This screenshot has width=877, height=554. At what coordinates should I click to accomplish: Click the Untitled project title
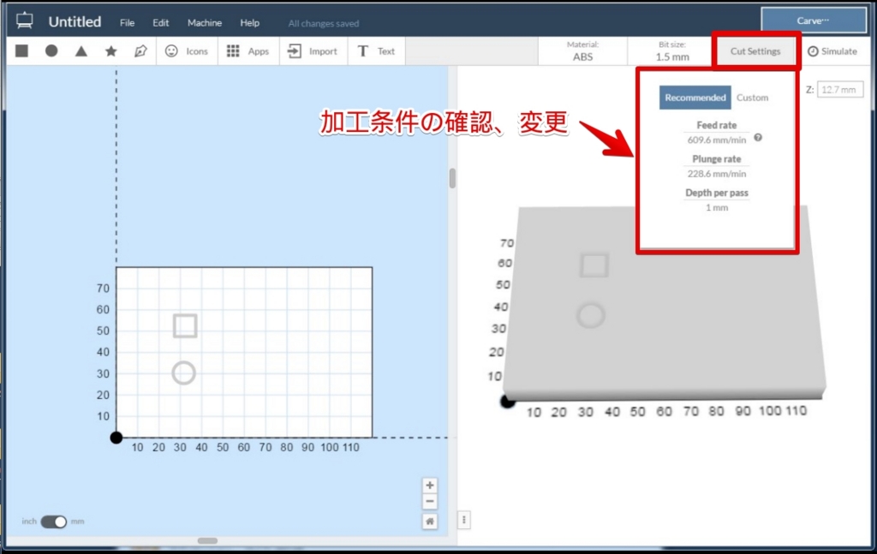tap(75, 21)
